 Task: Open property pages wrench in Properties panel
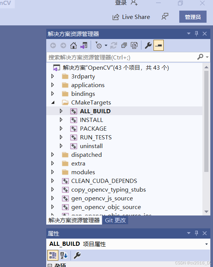77,255
